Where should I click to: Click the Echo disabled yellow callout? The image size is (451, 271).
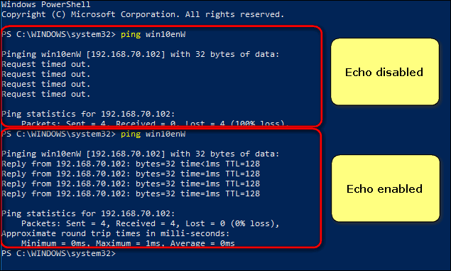pyautogui.click(x=385, y=72)
